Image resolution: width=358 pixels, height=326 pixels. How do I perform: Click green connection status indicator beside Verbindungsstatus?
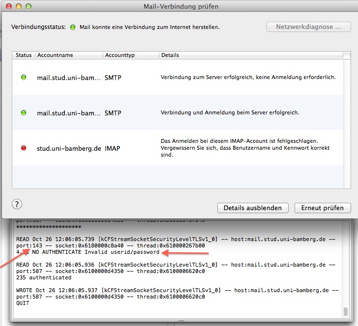73,27
